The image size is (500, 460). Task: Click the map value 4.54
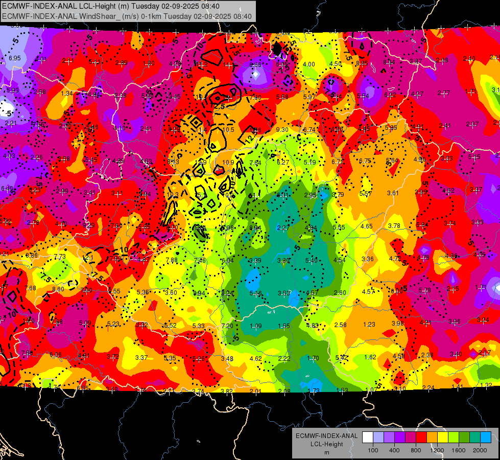[339, 260]
